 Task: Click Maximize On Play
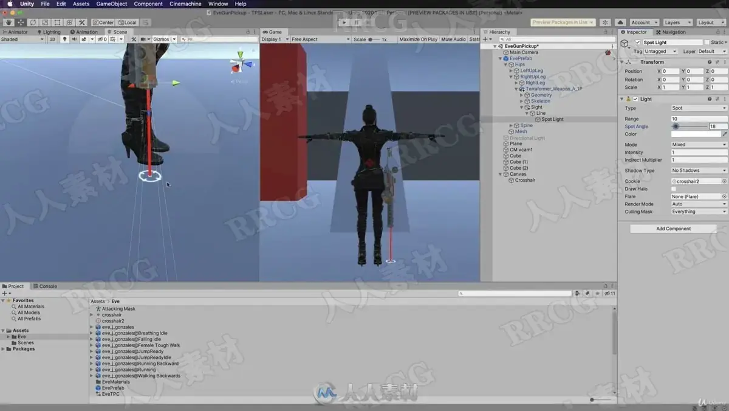[x=418, y=39]
